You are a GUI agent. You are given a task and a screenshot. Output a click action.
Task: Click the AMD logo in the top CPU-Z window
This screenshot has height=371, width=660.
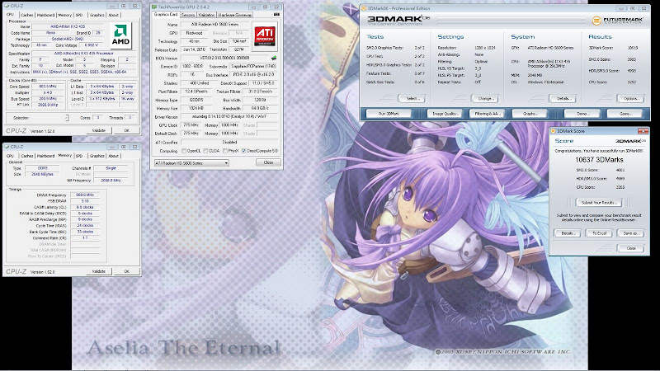pyautogui.click(x=120, y=35)
